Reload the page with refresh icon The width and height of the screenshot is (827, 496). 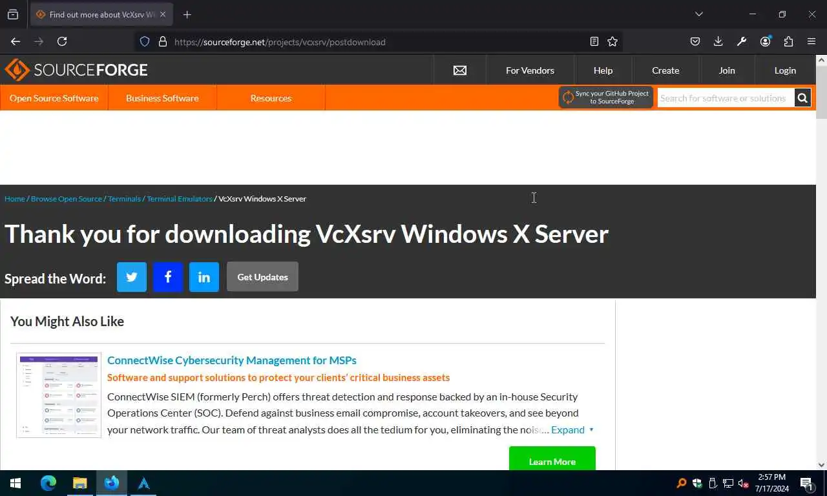(62, 41)
